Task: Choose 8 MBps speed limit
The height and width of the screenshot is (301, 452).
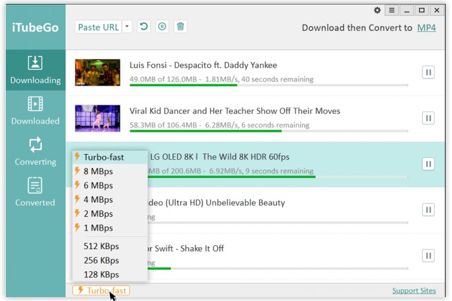Action: coord(110,172)
